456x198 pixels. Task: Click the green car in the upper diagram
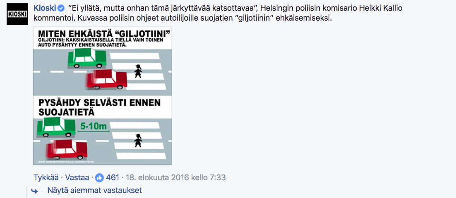pos(87,58)
